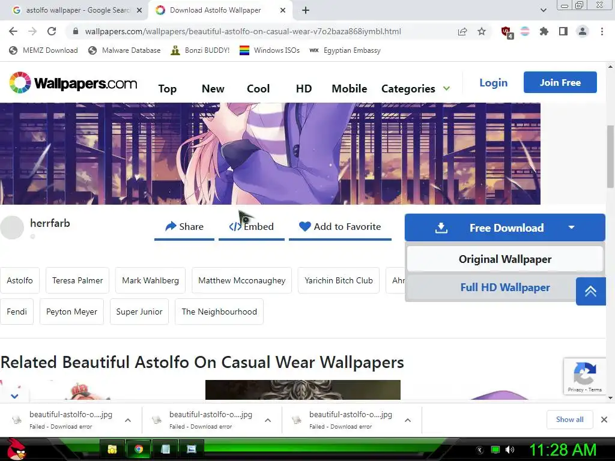Open the Cool menu item
The image size is (615, 461).
coord(258,89)
